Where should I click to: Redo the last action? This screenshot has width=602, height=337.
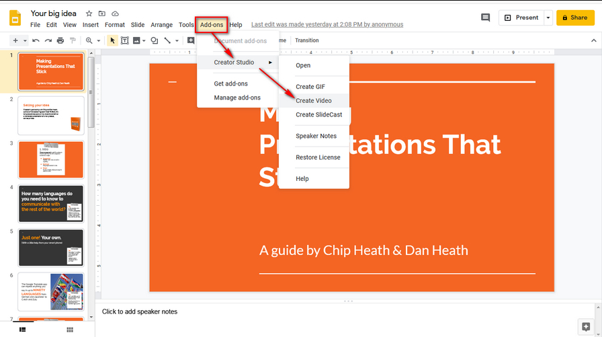click(x=48, y=40)
